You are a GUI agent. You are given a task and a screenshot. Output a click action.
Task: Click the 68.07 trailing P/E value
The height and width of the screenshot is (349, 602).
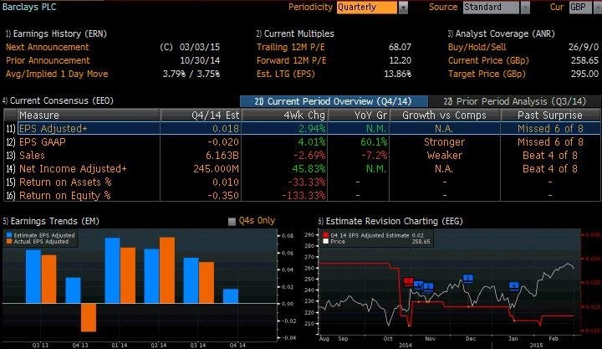[400, 47]
